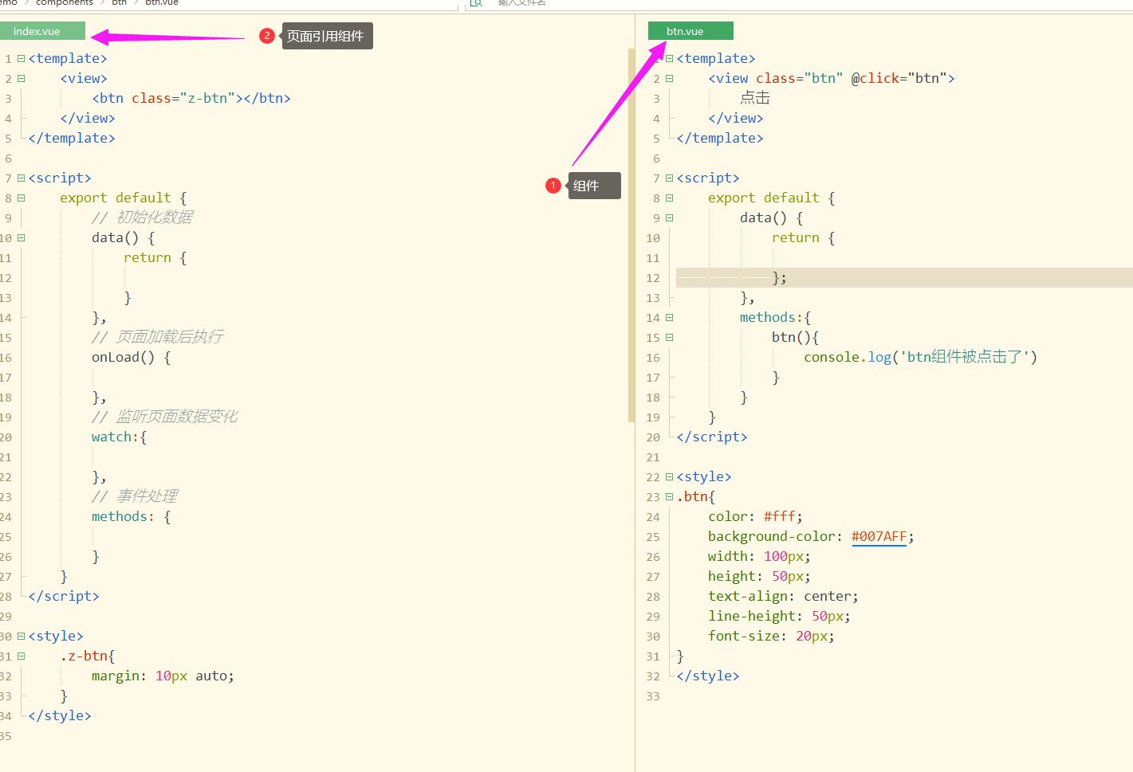The height and width of the screenshot is (772, 1133).
Task: Click the </template> closing tag in btn.vue
Action: click(720, 138)
